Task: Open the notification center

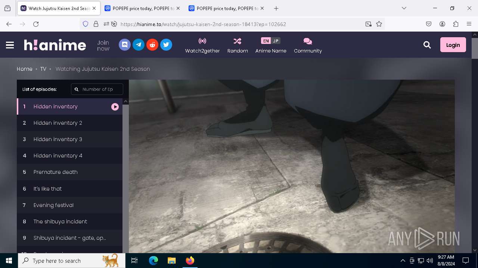Action: pyautogui.click(x=466, y=261)
